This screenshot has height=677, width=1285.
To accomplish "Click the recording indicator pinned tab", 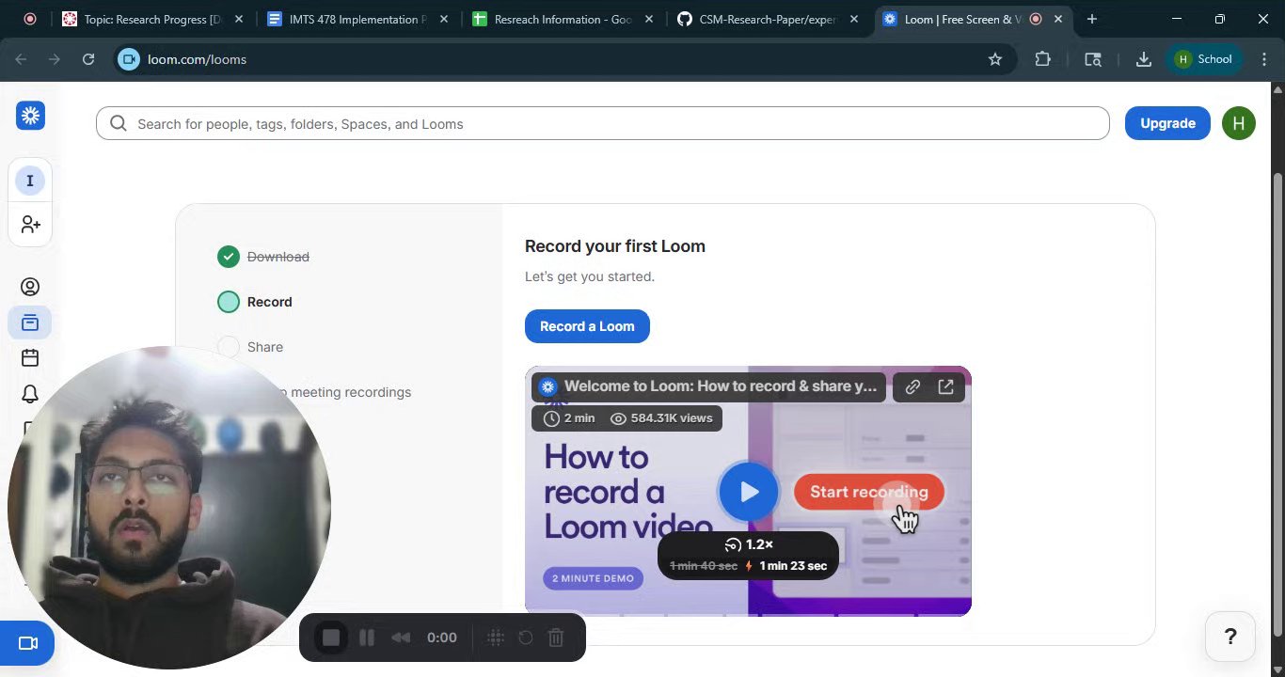I will coord(30,19).
